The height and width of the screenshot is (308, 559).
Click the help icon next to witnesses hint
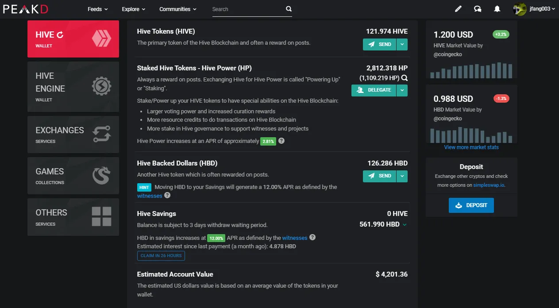point(167,195)
